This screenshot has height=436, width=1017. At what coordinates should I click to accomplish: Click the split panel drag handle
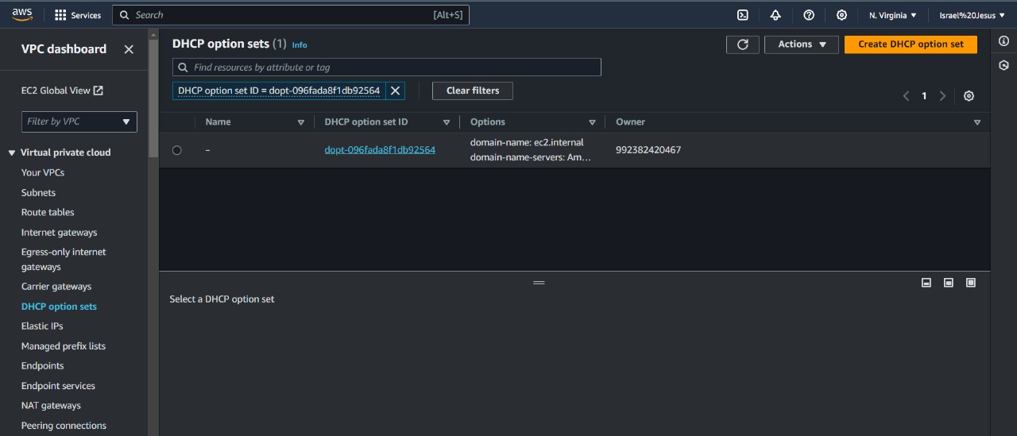[539, 283]
